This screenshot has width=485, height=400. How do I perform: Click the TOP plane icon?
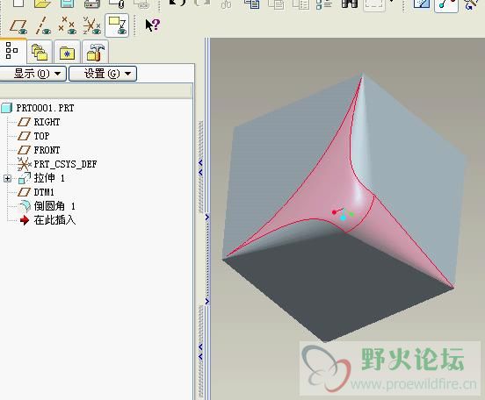(24, 136)
